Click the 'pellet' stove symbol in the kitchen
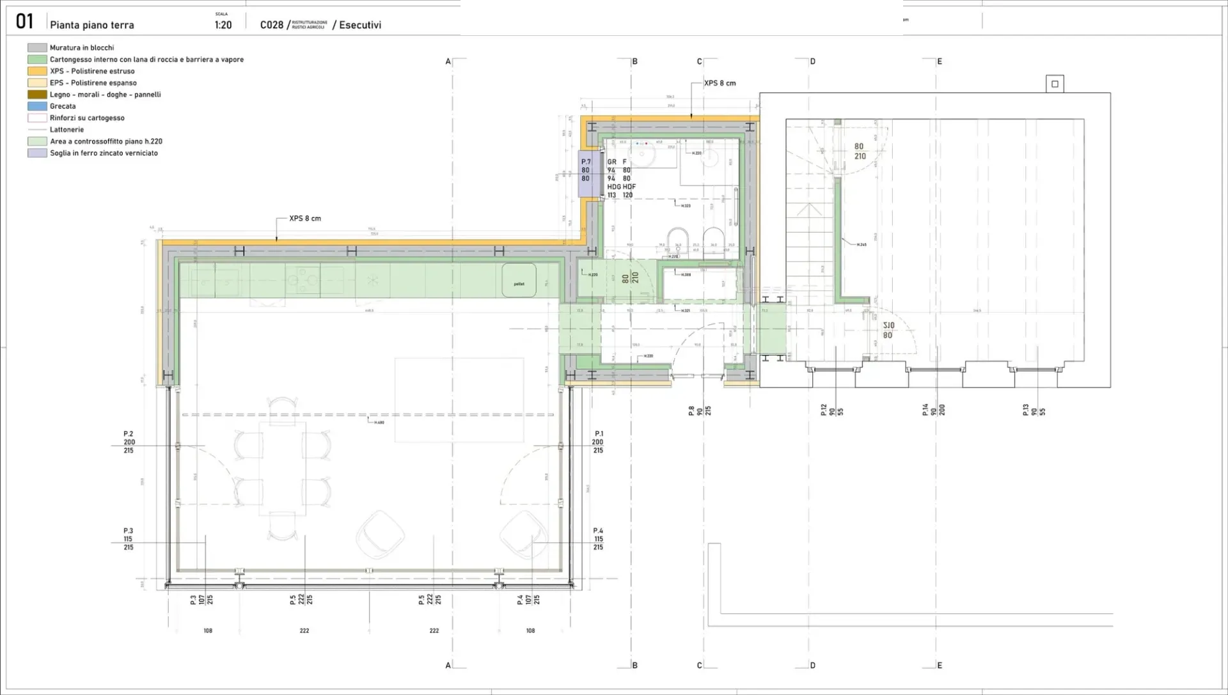1228x695 pixels. (519, 281)
